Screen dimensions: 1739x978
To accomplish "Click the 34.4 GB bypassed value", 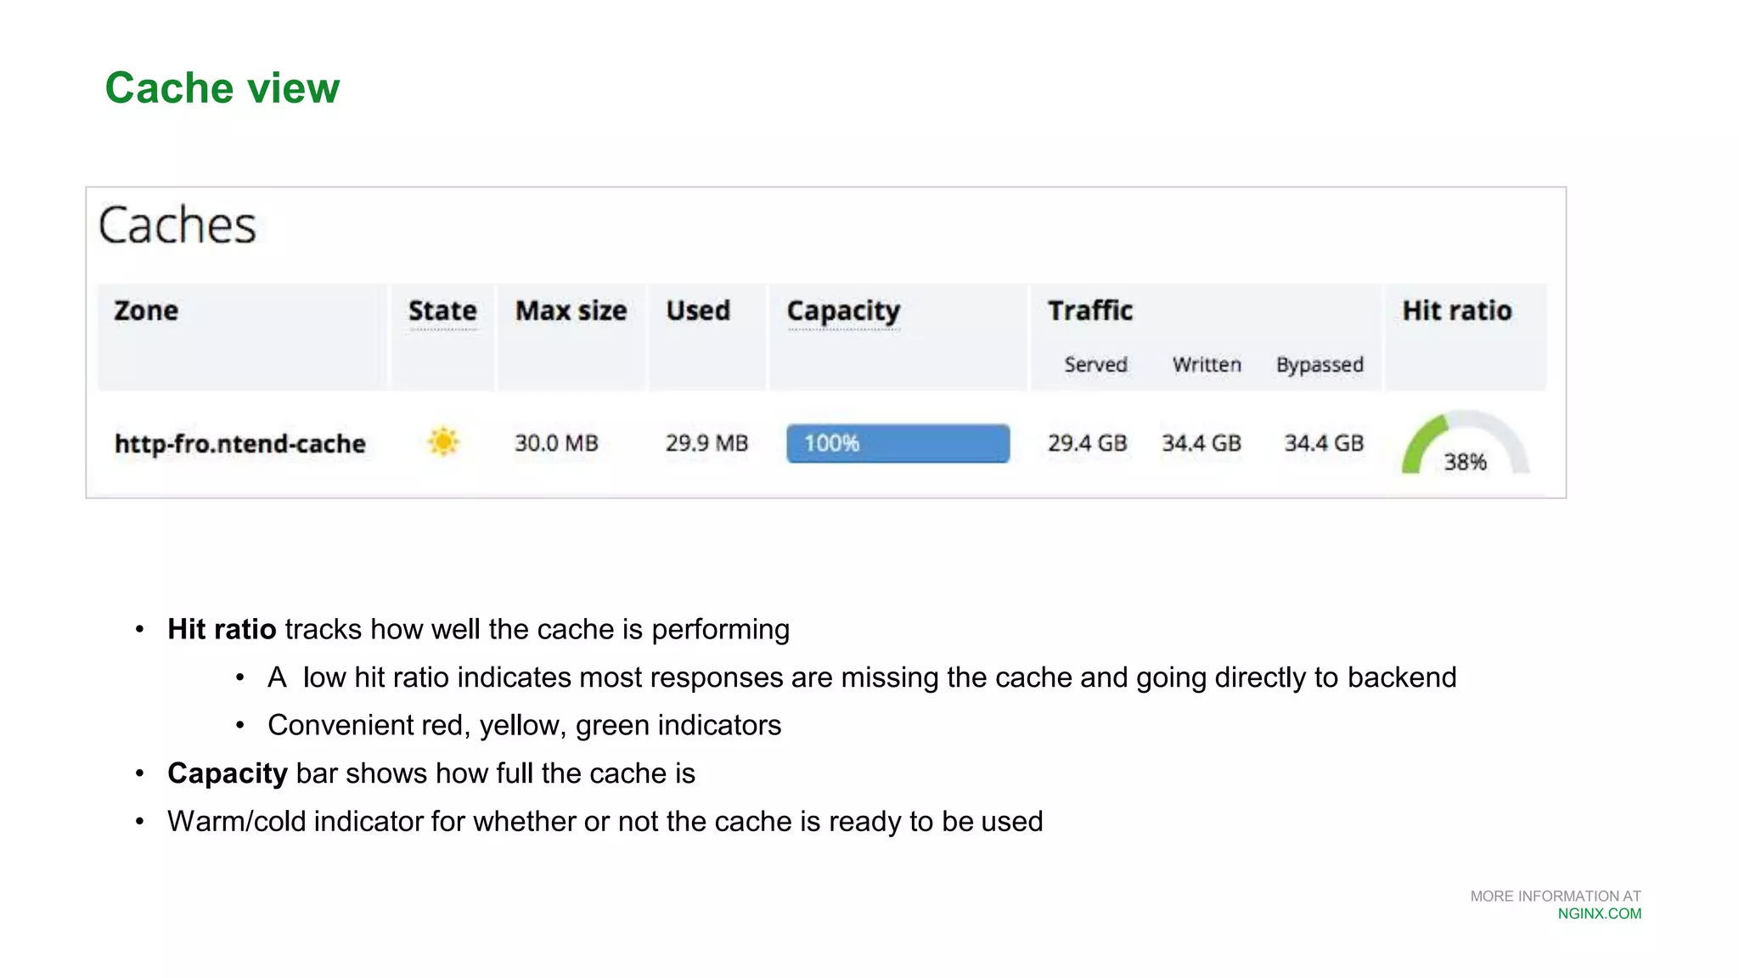I will [1324, 443].
